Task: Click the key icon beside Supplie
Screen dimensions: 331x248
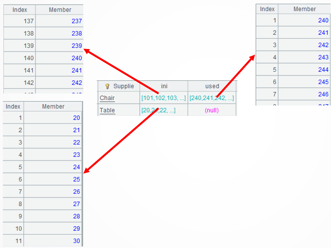Action: 107,86
